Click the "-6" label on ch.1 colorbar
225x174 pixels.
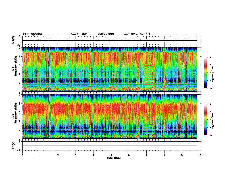[210, 57]
